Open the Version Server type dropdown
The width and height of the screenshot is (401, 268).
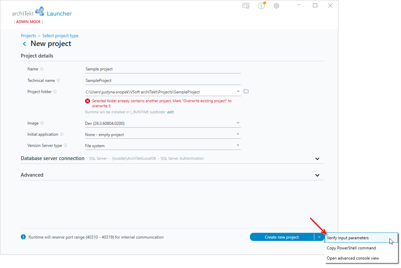pos(163,146)
